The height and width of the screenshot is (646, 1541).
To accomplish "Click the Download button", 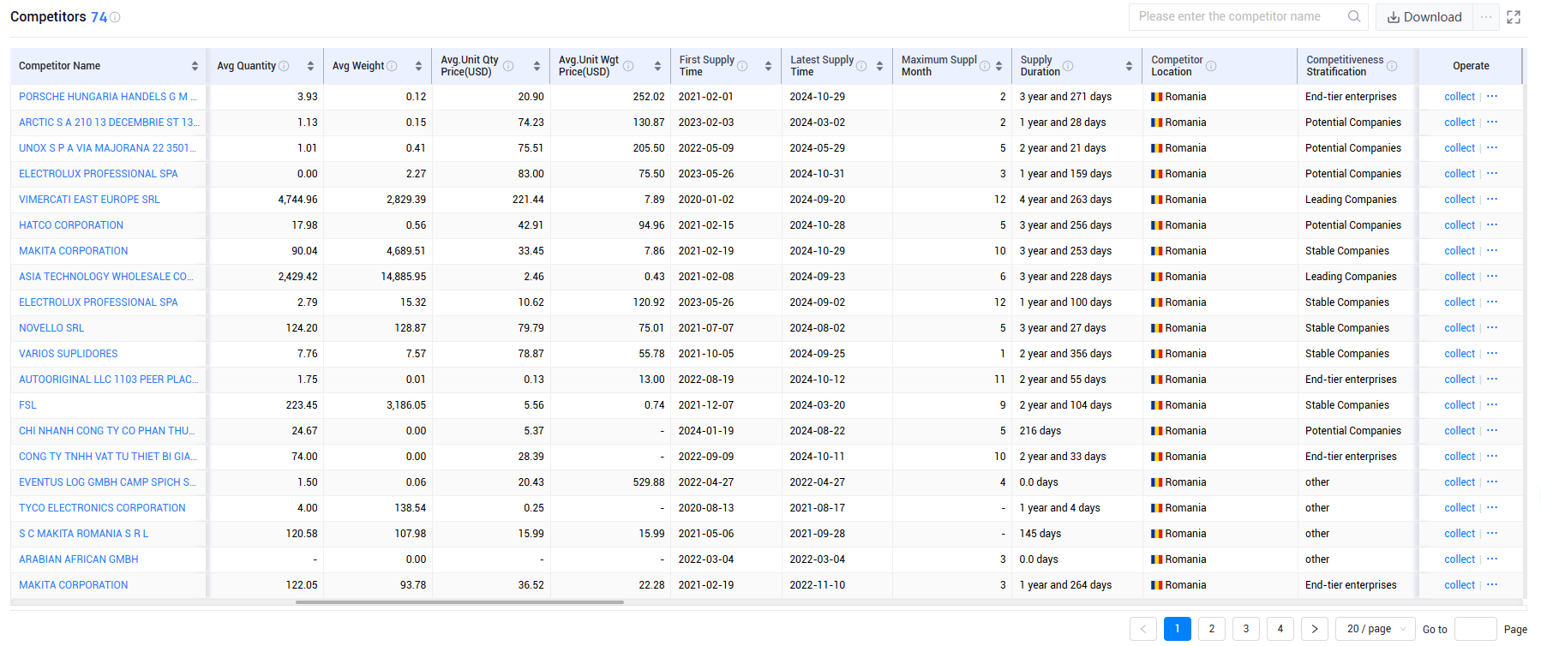I will point(1424,17).
